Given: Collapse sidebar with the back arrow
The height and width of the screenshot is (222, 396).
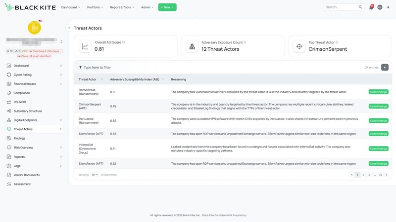Looking at the screenshot, I should [69, 28].
